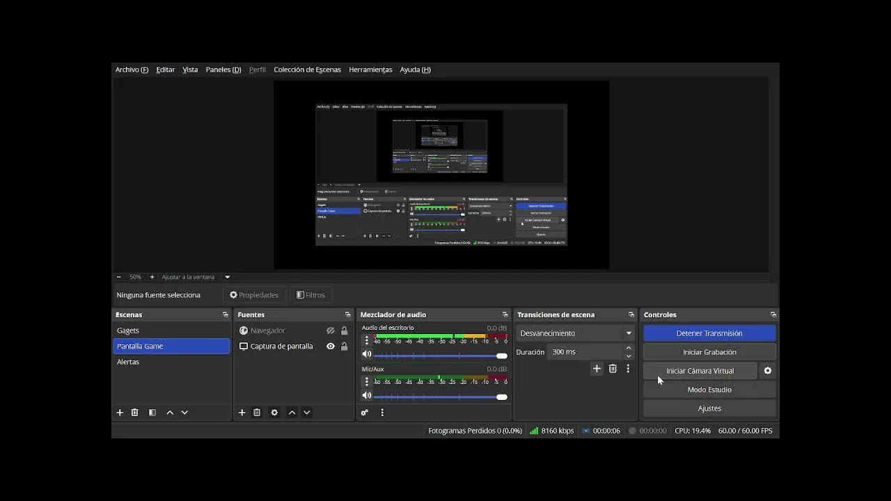This screenshot has height=501, width=891.
Task: Click Detener Transmisión button
Action: pos(709,333)
